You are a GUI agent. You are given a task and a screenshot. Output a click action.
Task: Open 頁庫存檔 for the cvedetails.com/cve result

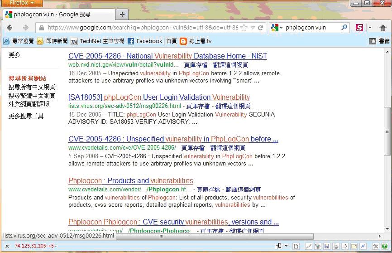click(x=193, y=148)
